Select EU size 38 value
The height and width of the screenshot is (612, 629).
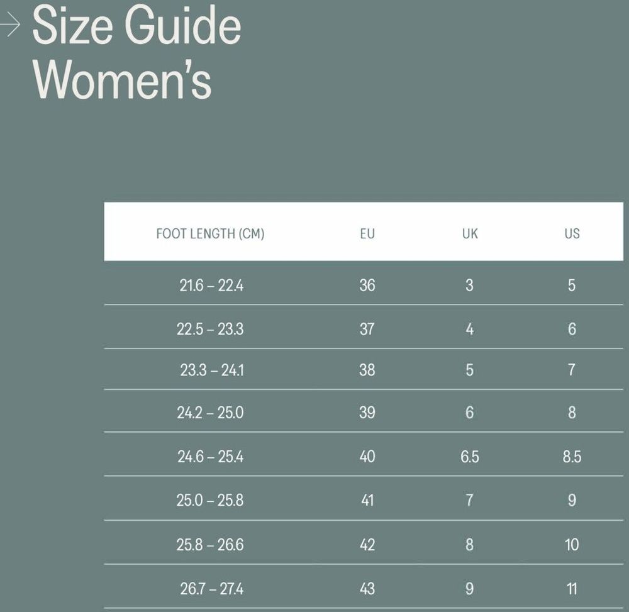(x=367, y=370)
